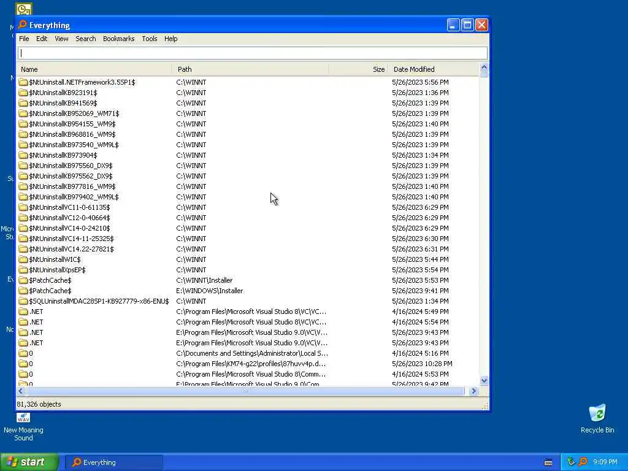Click horizontal scrollbar right arrow
This screenshot has height=471, width=628.
473,391
